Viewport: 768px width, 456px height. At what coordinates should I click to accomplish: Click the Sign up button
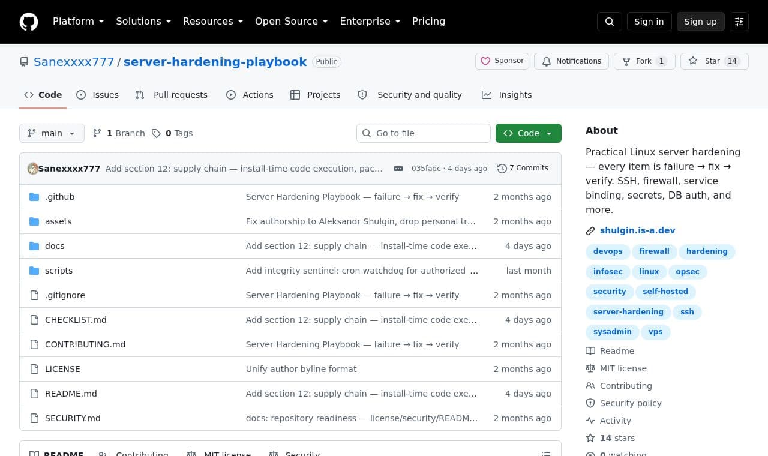click(x=701, y=22)
